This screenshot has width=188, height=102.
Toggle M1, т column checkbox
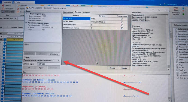click(177, 65)
